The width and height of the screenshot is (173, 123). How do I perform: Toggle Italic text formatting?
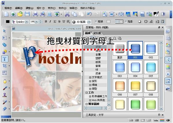tap(50, 22)
